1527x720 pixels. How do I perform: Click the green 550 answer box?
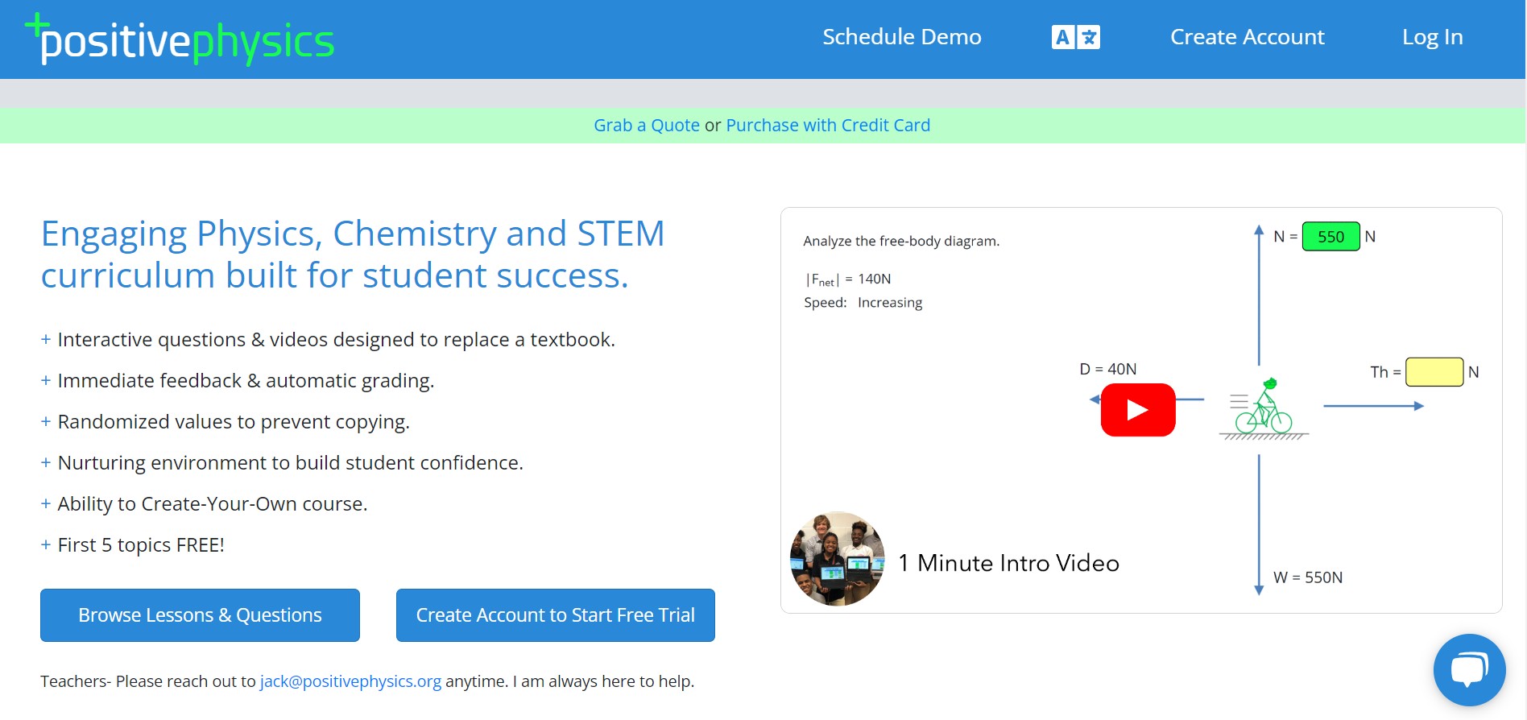[x=1330, y=237]
